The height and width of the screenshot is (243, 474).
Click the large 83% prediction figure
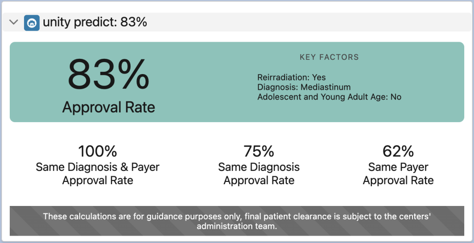pos(109,74)
